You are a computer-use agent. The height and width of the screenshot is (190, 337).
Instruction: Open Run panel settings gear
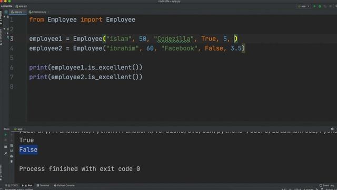coord(332,129)
